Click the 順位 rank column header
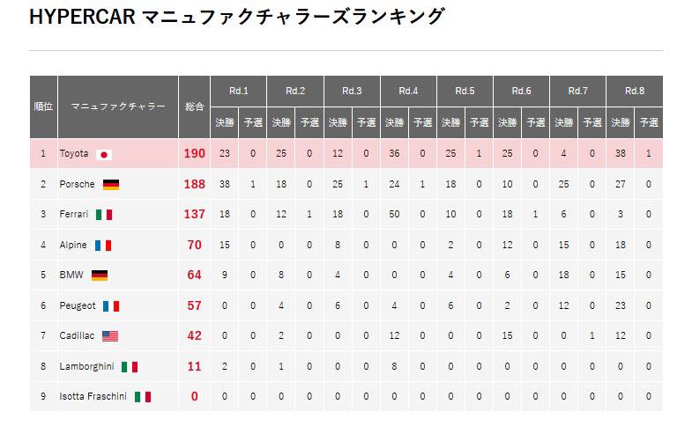 pyautogui.click(x=43, y=107)
